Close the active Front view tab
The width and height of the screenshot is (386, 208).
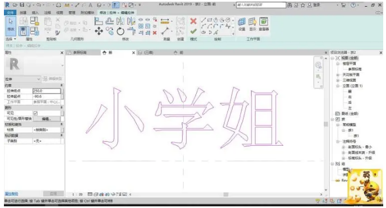click(x=133, y=53)
